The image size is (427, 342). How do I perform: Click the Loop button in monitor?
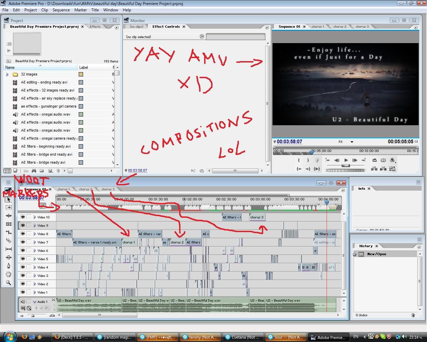[x=375, y=160]
